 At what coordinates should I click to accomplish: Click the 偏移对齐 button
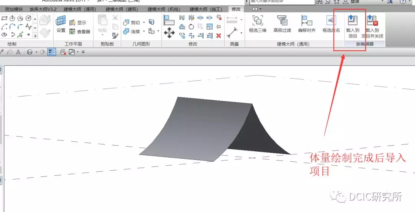click(307, 24)
